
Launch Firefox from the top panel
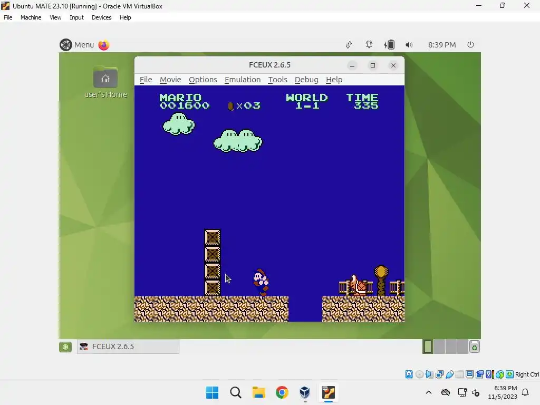(x=104, y=45)
